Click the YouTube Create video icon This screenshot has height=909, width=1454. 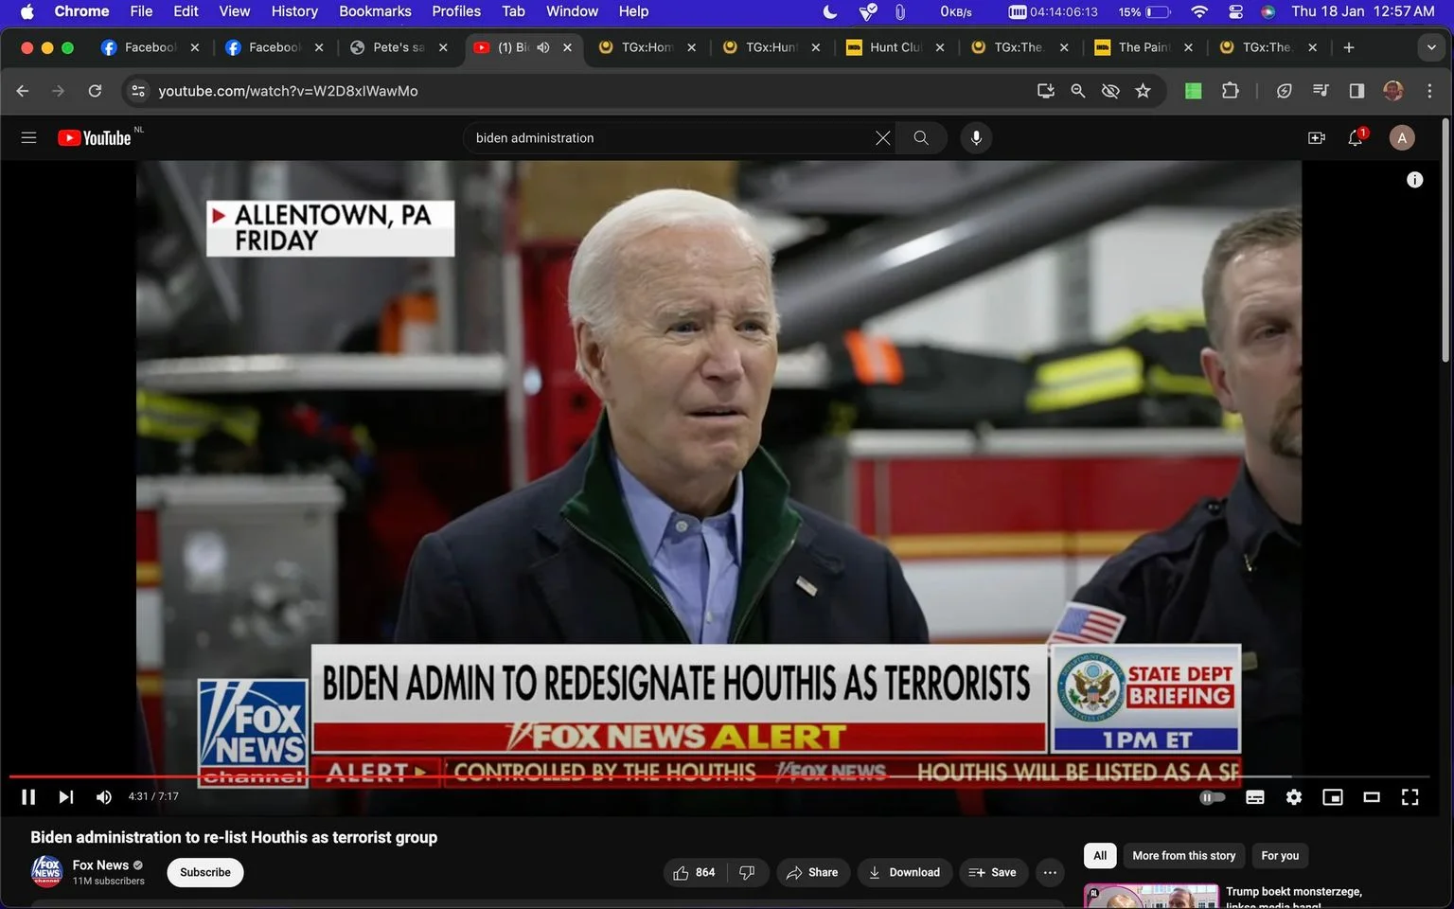(x=1317, y=138)
